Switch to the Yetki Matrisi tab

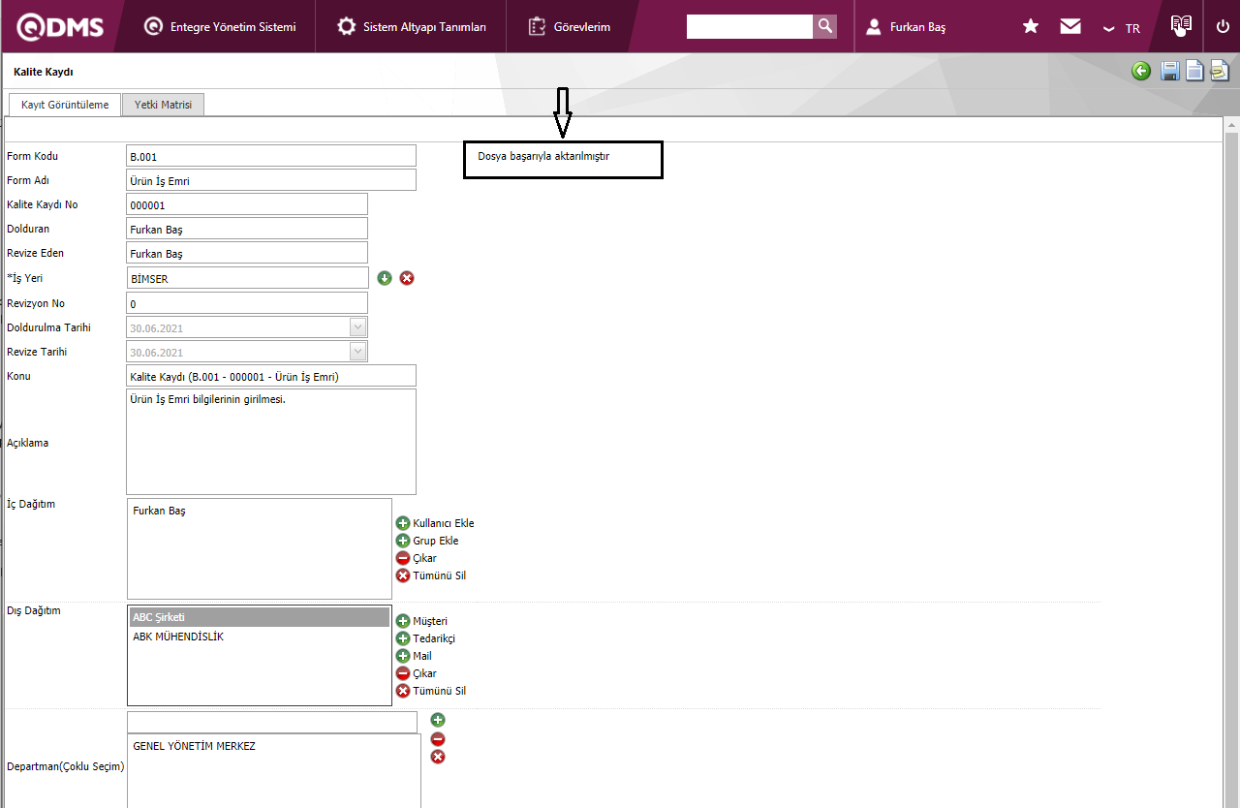163,105
